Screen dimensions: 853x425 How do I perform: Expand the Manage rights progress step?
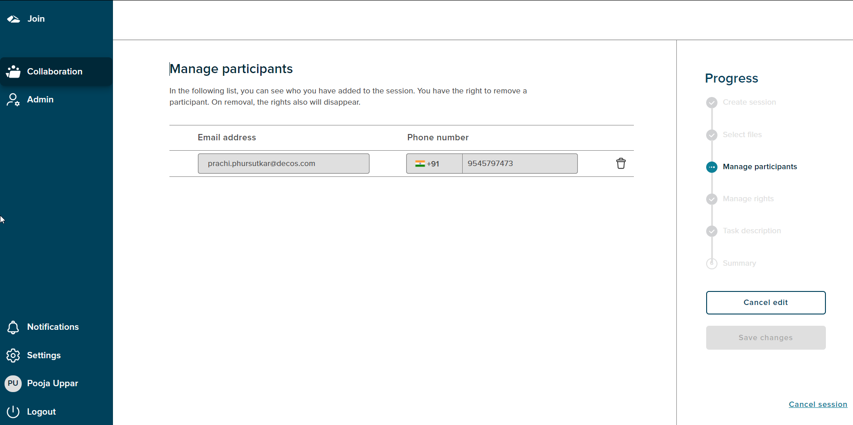712,199
